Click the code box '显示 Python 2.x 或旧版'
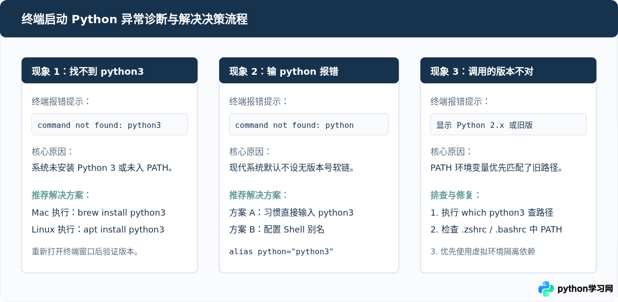The height and width of the screenshot is (302, 618). pos(508,124)
